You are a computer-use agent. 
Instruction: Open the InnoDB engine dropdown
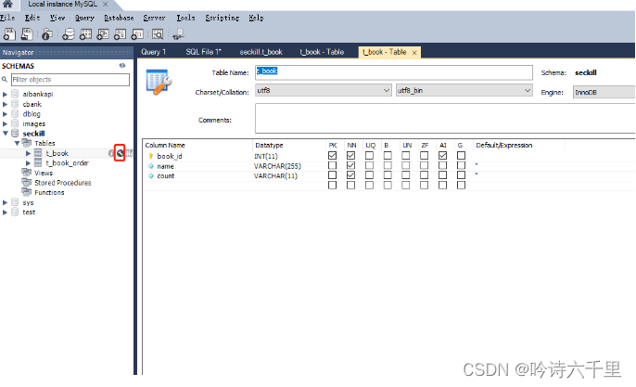[604, 92]
